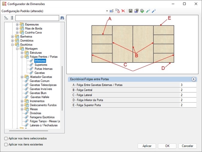Expand the Estruturas node
The height and width of the screenshot is (152, 202).
pyautogui.click(x=22, y=53)
